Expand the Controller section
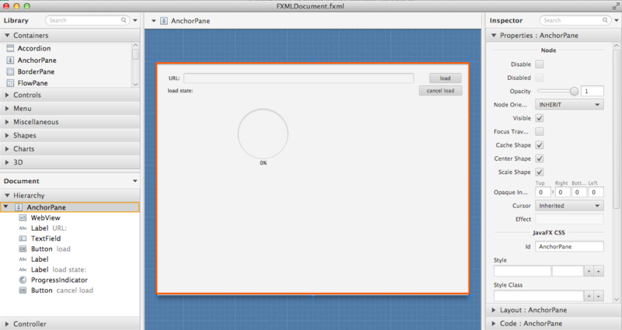Screen dimensions: 622x330 pyautogui.click(x=7, y=324)
